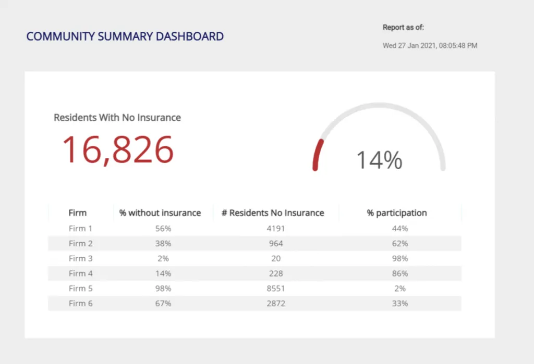Click the 16,826 residents count
Image resolution: width=534 pixels, height=364 pixels.
click(x=118, y=149)
